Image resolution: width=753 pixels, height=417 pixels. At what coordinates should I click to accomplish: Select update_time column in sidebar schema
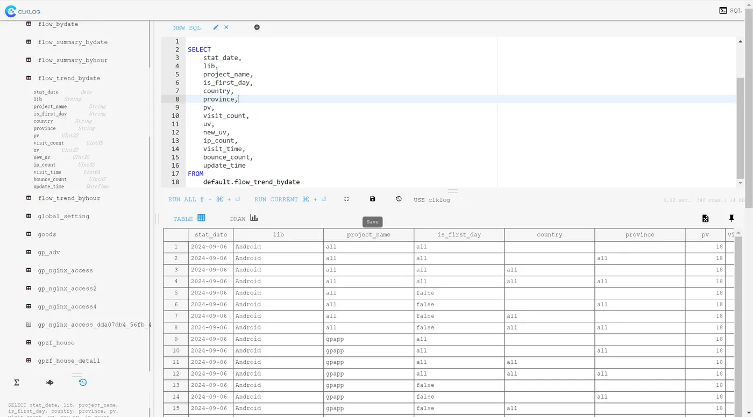(48, 187)
